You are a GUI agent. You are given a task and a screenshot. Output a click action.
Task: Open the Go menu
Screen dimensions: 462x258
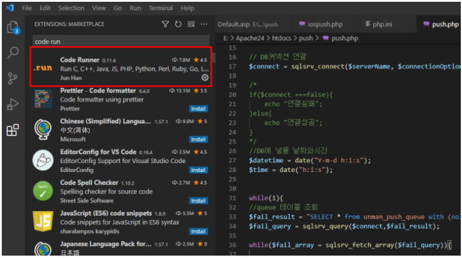117,8
